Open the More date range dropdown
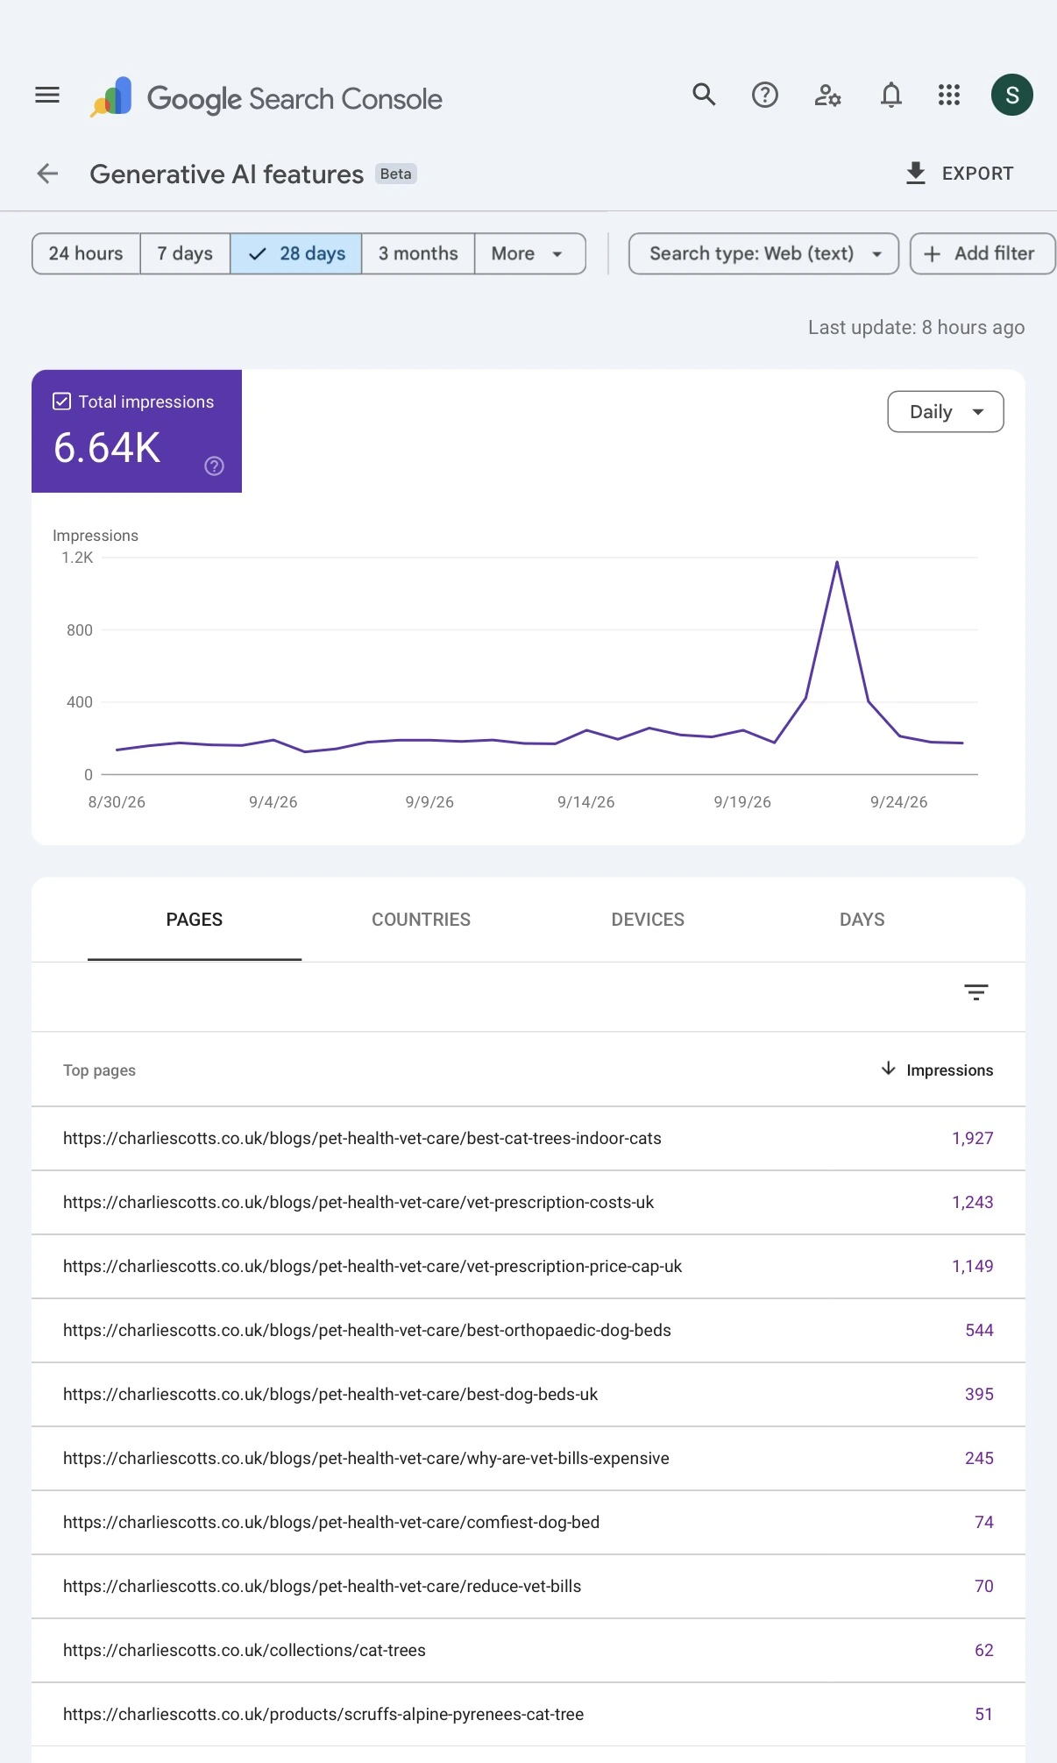The height and width of the screenshot is (1763, 1057). (x=529, y=253)
